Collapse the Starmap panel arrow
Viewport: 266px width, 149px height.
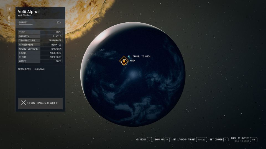(x=9, y=9)
